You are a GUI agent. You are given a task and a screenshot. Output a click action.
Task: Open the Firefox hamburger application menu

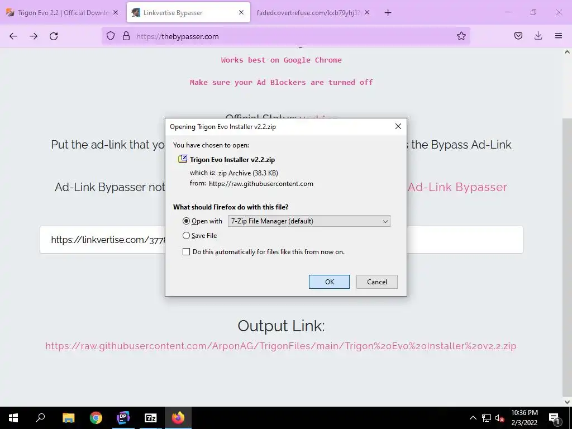coord(559,36)
